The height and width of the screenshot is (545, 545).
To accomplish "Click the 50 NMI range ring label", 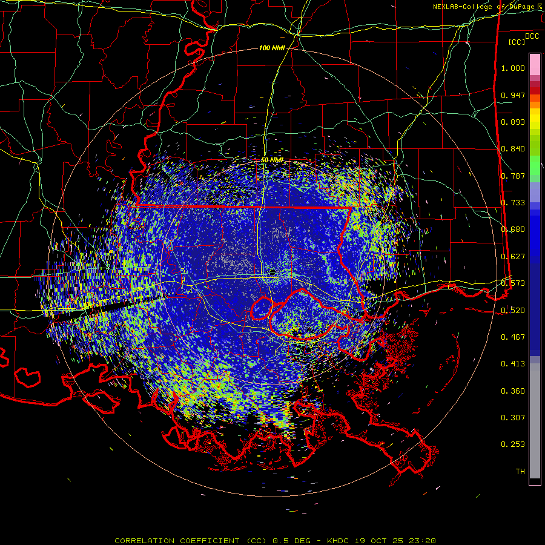I will (x=272, y=160).
